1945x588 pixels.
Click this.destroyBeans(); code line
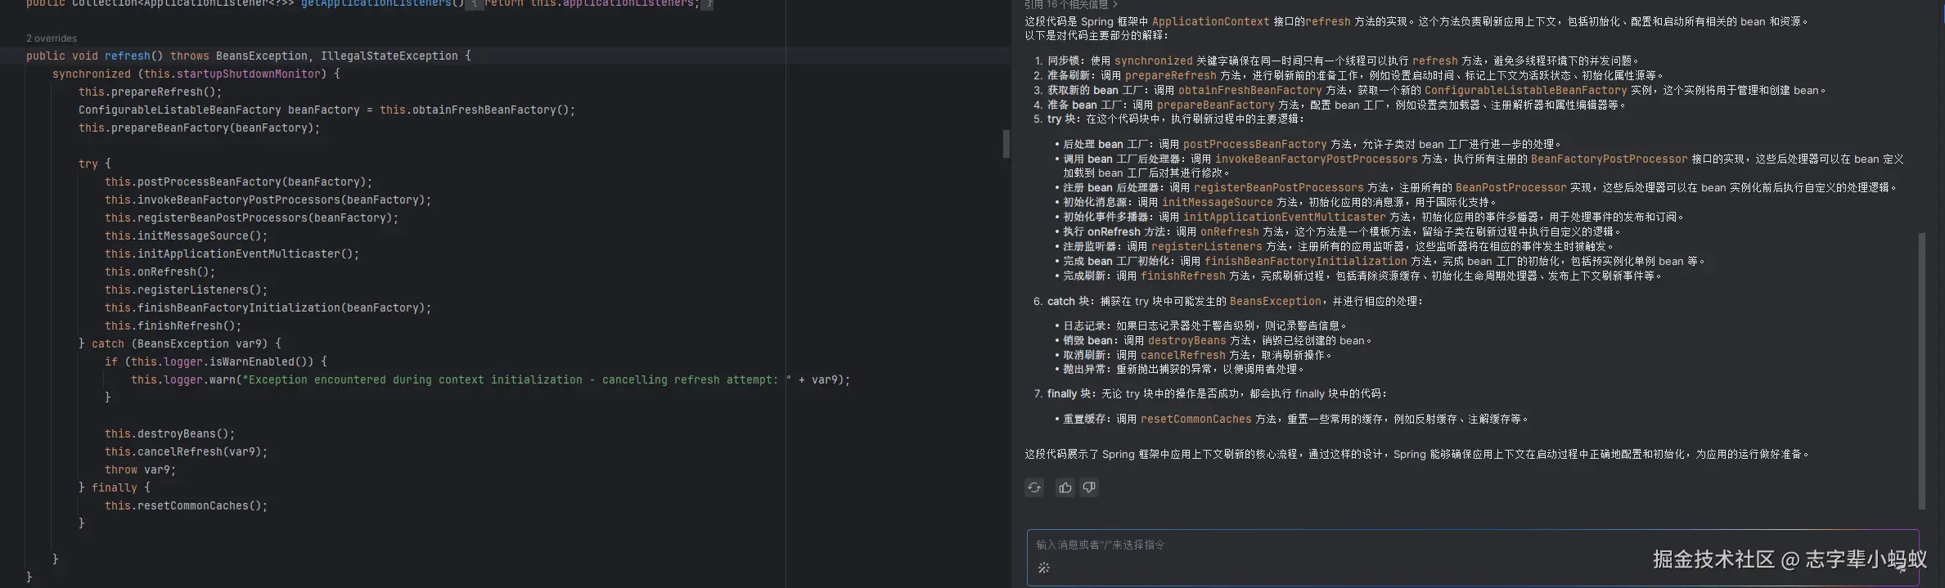(x=170, y=433)
